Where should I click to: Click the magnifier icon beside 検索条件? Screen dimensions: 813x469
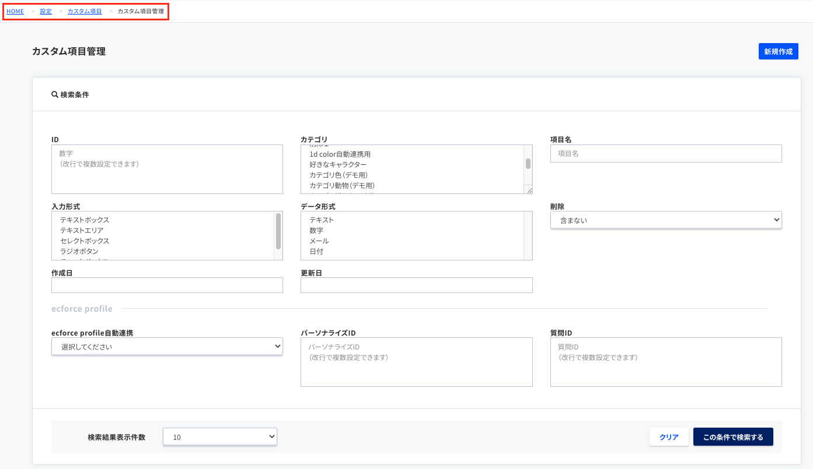[55, 94]
